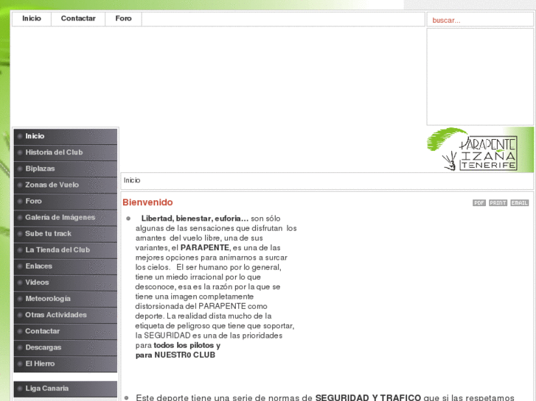
Task: Select Inicio in the sidebar menu
Action: [x=66, y=136]
